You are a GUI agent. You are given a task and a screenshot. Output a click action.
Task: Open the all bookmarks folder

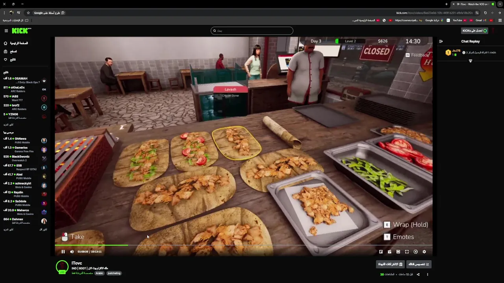pyautogui.click(x=15, y=20)
